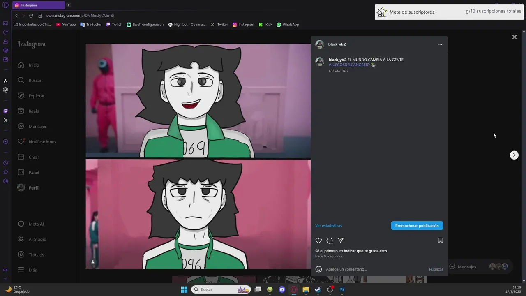Screen dimensions: 526x296
Task: Open the Importados de Chr... bookmarks folder
Action: (32, 25)
